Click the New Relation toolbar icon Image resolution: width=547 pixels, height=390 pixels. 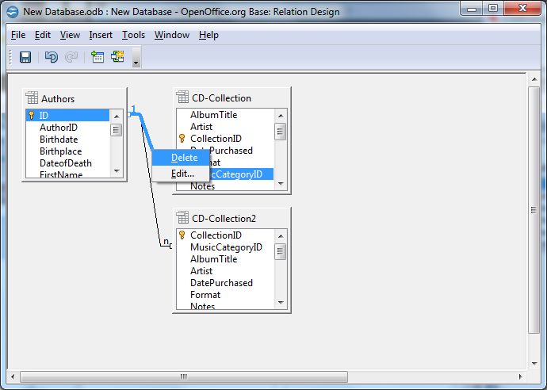click(x=118, y=57)
